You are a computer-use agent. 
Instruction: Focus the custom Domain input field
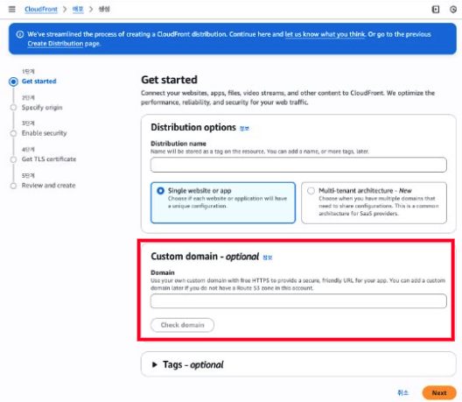(298, 301)
